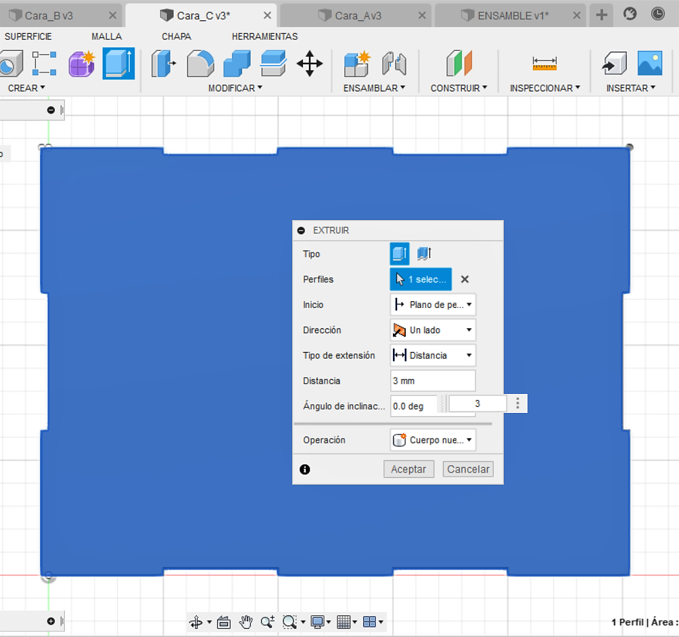
Task: Open the MALLA ribbon tab
Action: pos(107,37)
